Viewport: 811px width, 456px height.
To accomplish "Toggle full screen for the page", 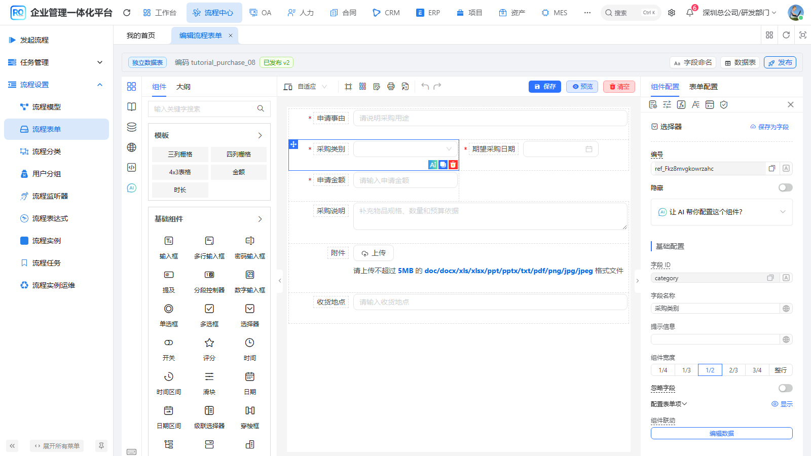I will point(803,35).
